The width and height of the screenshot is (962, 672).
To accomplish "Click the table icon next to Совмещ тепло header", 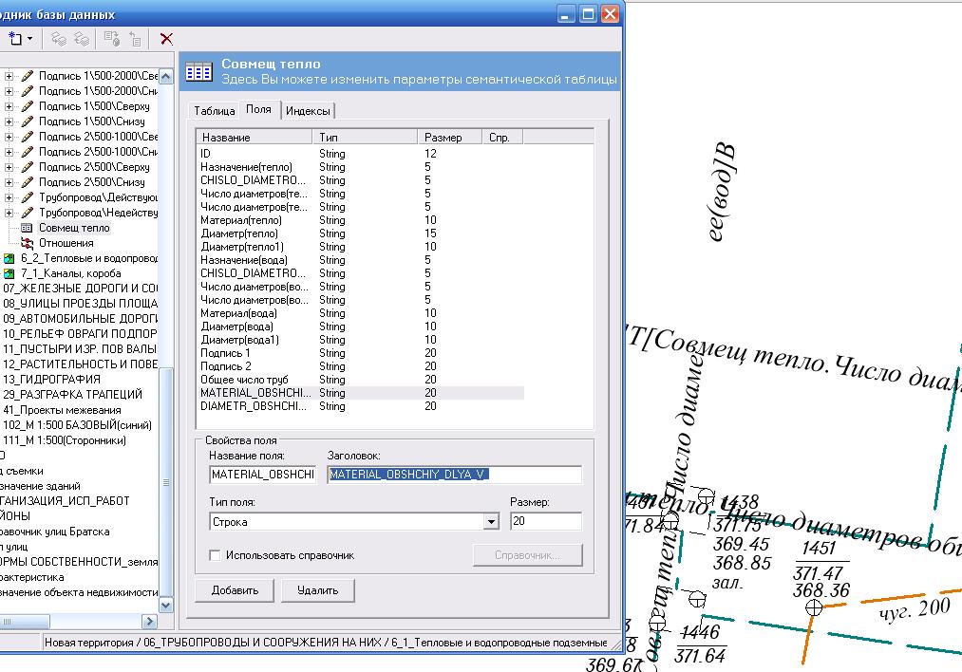I will pos(198,72).
